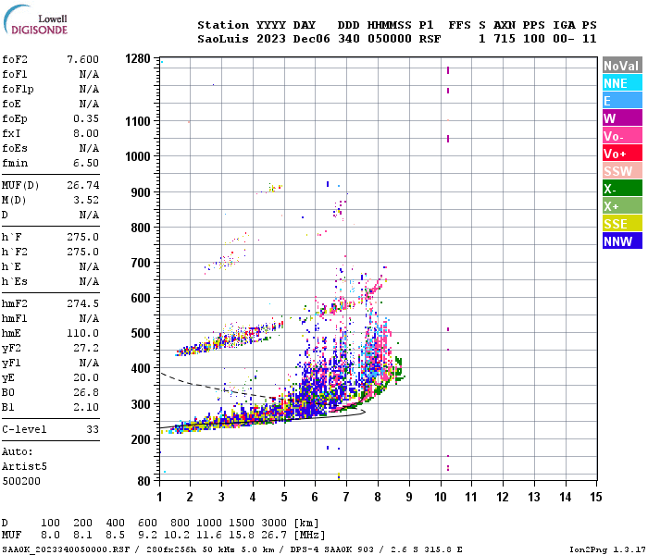Click the 300 km height axis label
Image resolution: width=648 pixels, height=555 pixels.
tap(141, 404)
